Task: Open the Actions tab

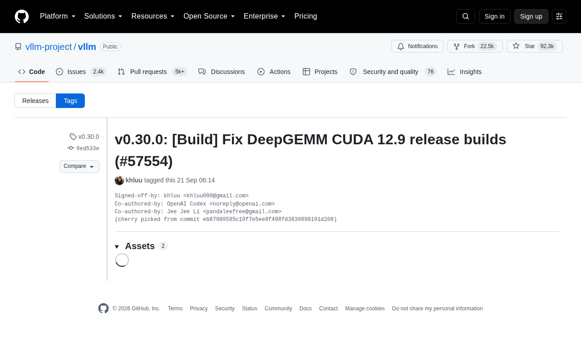Action: (274, 72)
